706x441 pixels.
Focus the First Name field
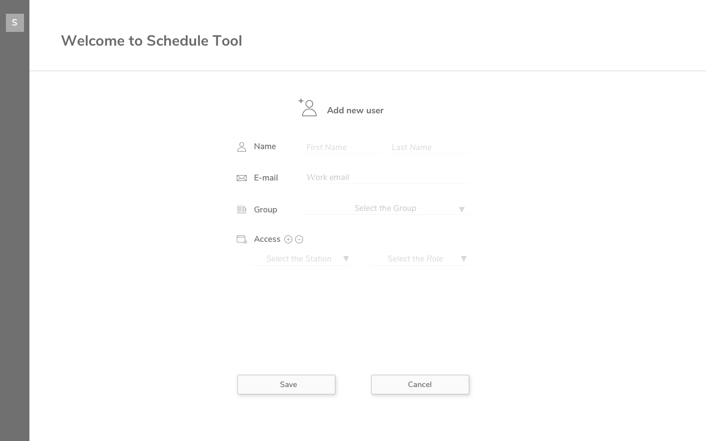click(x=341, y=147)
